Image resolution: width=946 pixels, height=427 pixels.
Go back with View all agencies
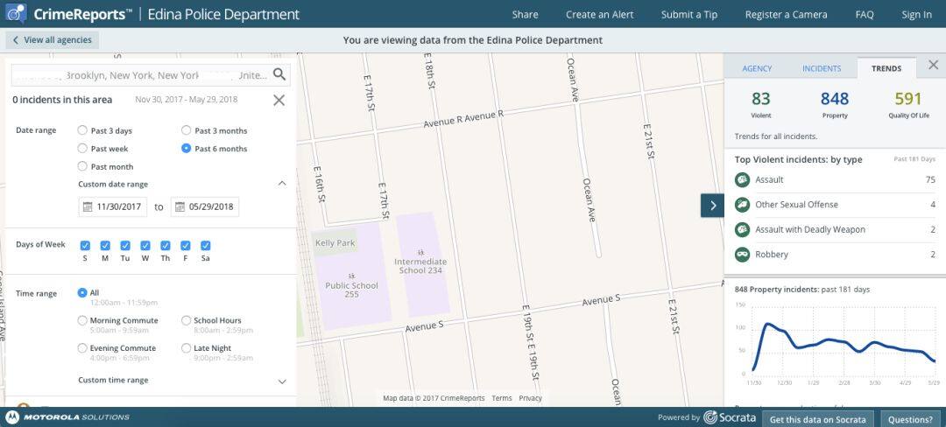point(52,40)
